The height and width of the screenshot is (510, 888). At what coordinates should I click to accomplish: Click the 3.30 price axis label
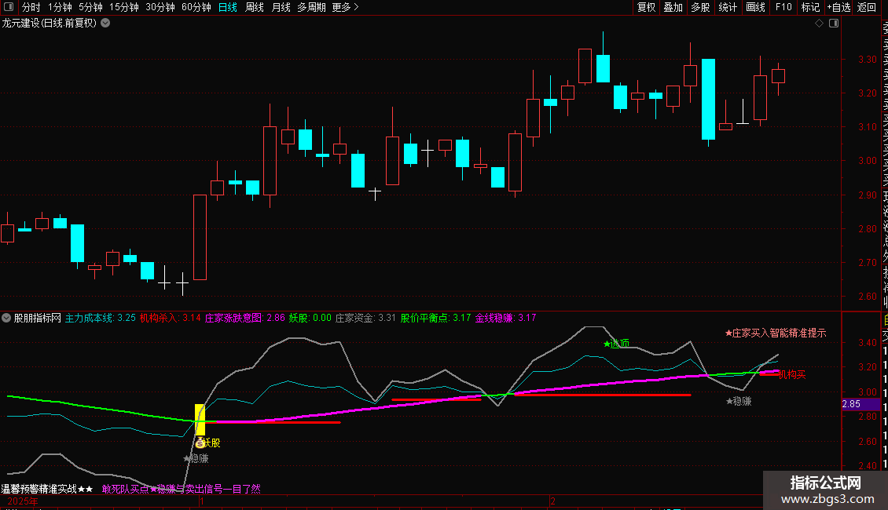click(x=868, y=60)
